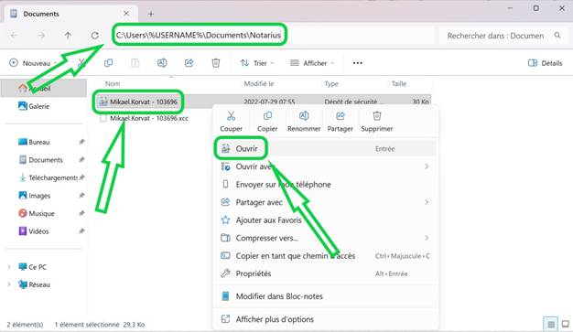The image size is (573, 332).
Task: Click the toolbar Paste icon
Action: click(x=135, y=63)
